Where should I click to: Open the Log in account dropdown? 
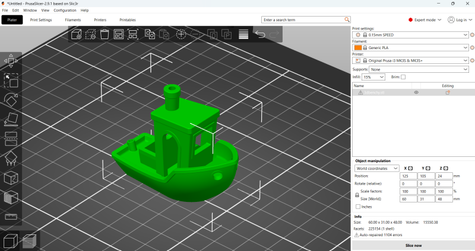point(460,20)
